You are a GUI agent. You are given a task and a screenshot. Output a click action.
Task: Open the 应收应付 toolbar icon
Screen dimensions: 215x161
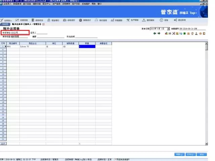pos(69,20)
